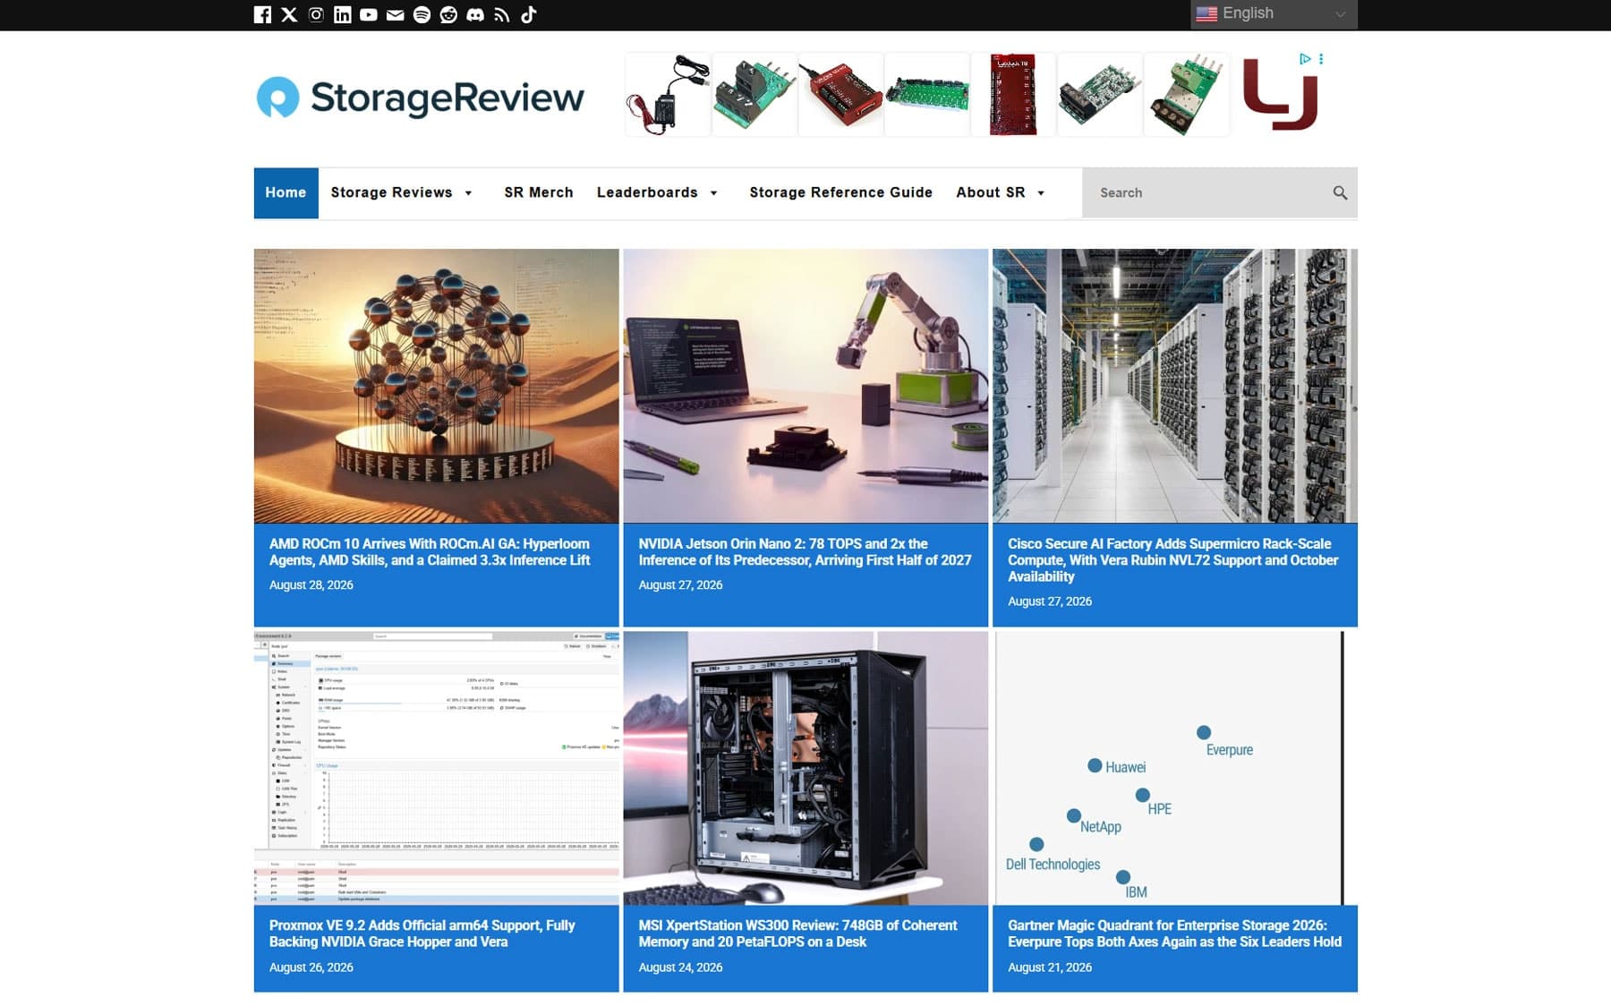Click the quadrant chart thumbnail with Everpure
Screen dimensions: 1611x1006
[x=1175, y=768]
